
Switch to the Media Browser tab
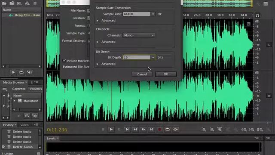tap(13, 82)
